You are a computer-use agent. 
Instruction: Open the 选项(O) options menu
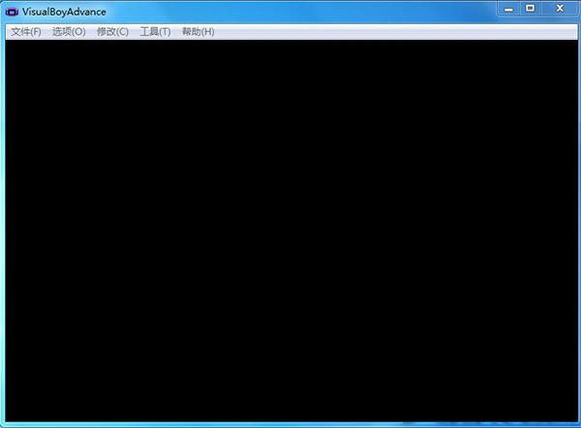tap(69, 32)
